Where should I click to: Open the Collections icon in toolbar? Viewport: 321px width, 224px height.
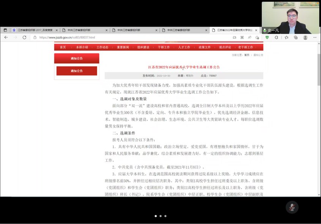pos(296,38)
